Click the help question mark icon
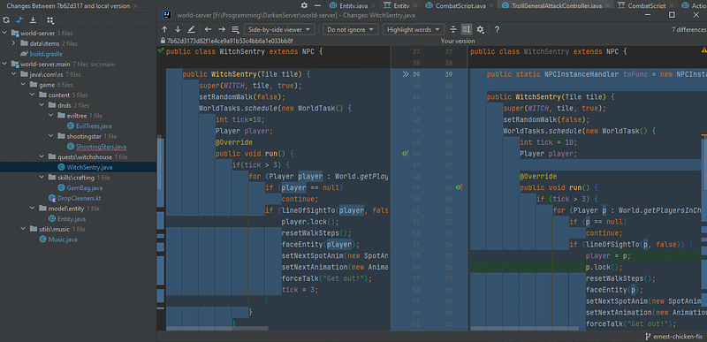Screen dimensions: 707x342 (x=497, y=29)
